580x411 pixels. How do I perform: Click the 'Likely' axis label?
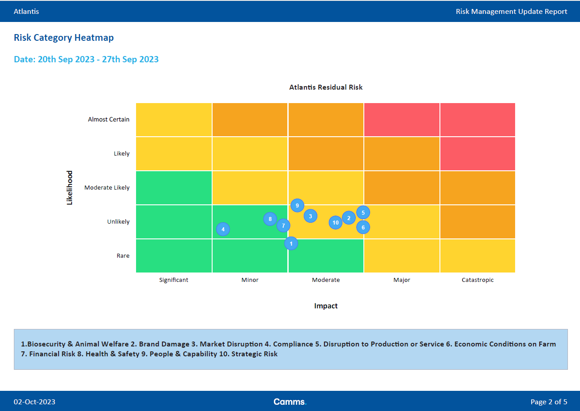(x=122, y=153)
